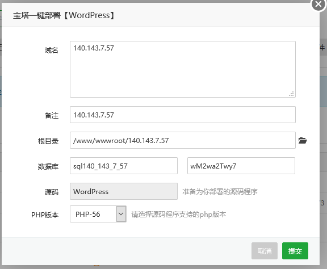Select database password field wM2wa2Twy7

[241, 166]
